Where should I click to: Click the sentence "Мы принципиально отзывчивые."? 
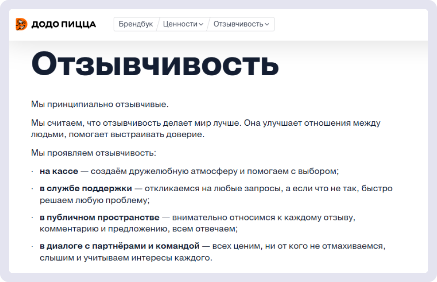[100, 104]
